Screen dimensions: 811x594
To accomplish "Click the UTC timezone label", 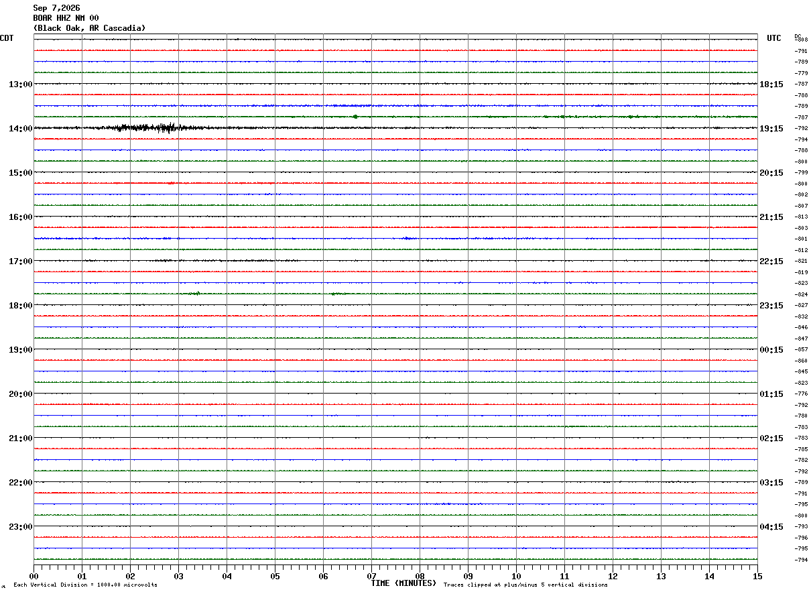I will coord(774,38).
